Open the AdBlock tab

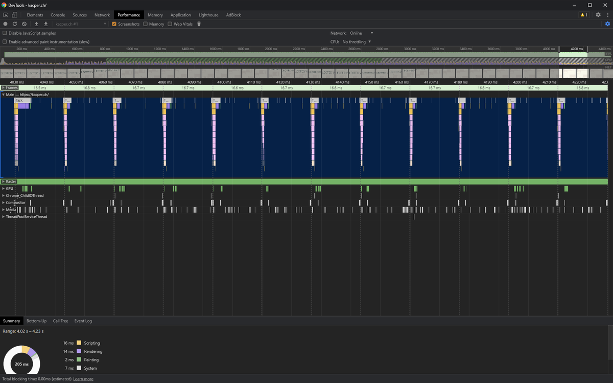[233, 15]
